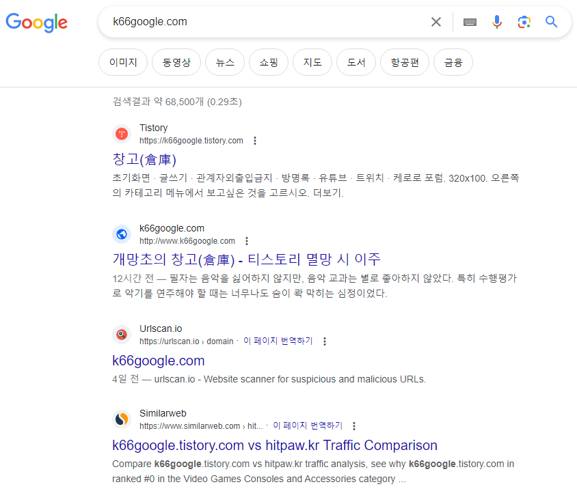This screenshot has width=577, height=491.
Task: Translate the urlscan.io page
Action: point(278,341)
